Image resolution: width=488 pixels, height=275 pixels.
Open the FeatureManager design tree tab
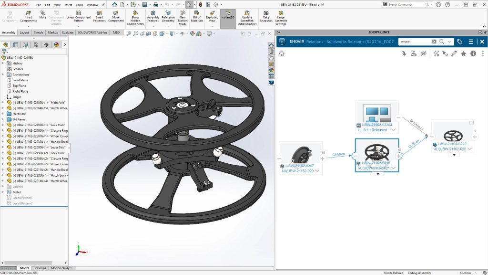(6, 45)
